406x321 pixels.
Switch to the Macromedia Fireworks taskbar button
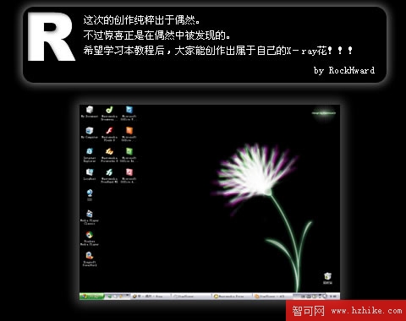[232, 297]
